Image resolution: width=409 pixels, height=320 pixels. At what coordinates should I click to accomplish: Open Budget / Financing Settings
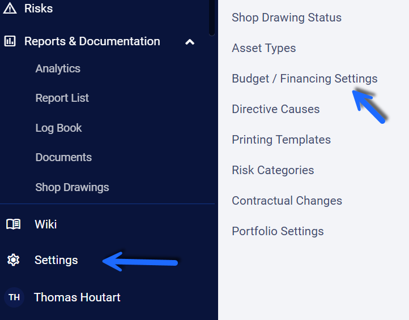point(305,79)
